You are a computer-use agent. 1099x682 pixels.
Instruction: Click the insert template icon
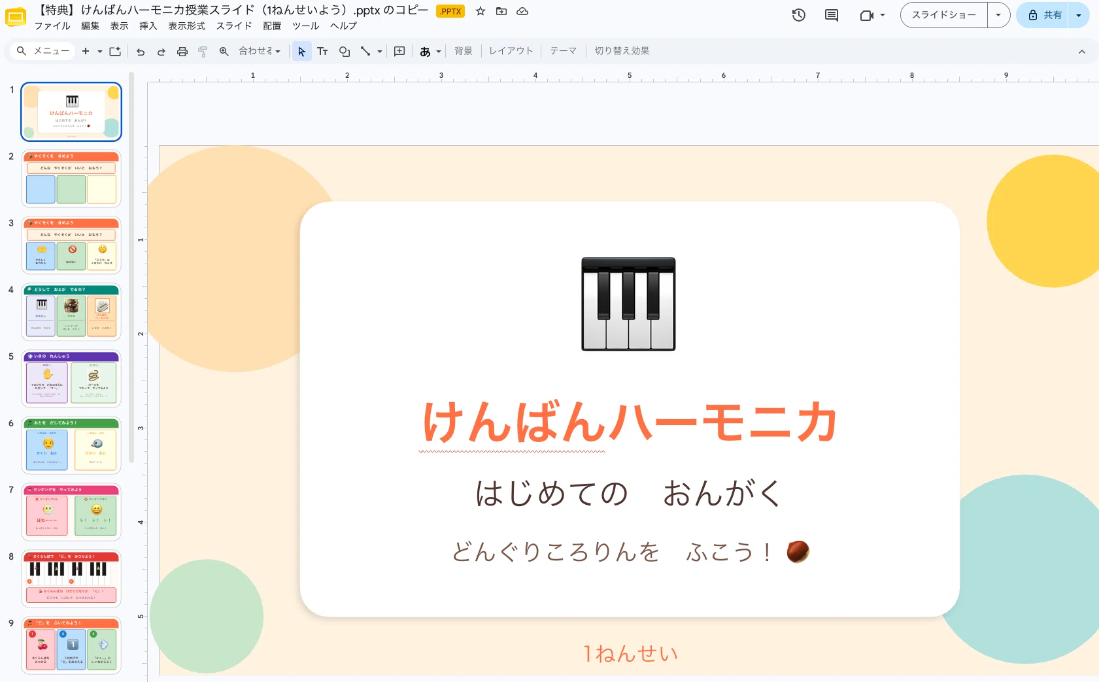click(116, 51)
